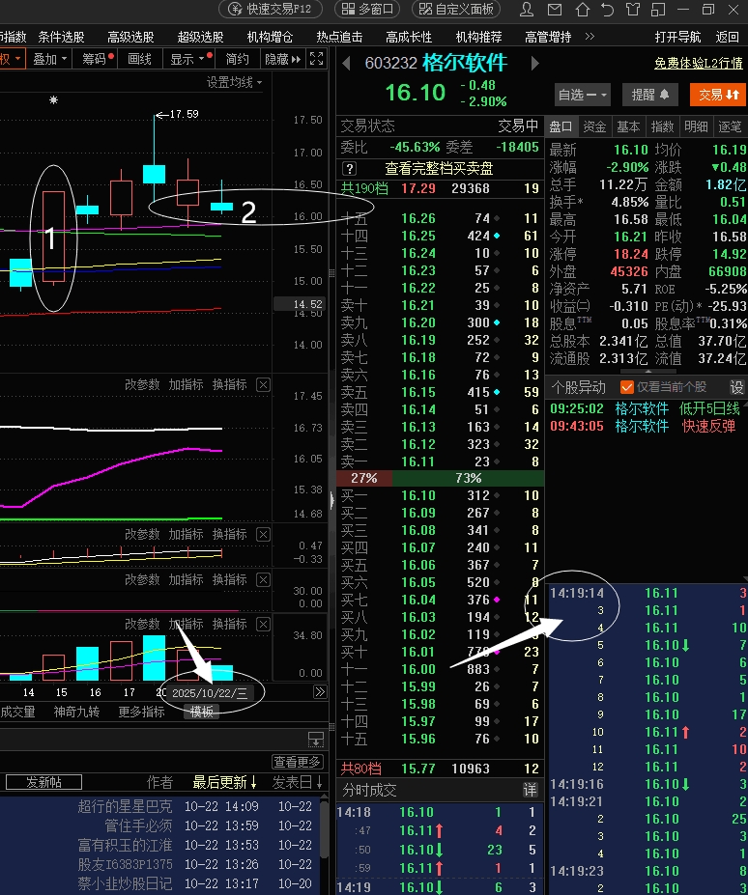Click 查看更多 button

point(297,762)
